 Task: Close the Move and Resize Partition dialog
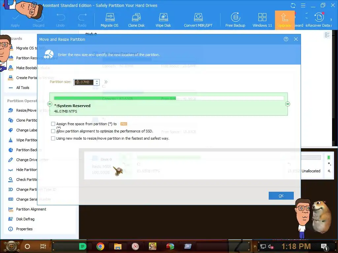click(296, 39)
